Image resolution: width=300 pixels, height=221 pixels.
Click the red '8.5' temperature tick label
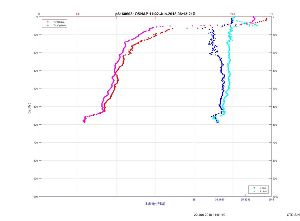(x=78, y=14)
